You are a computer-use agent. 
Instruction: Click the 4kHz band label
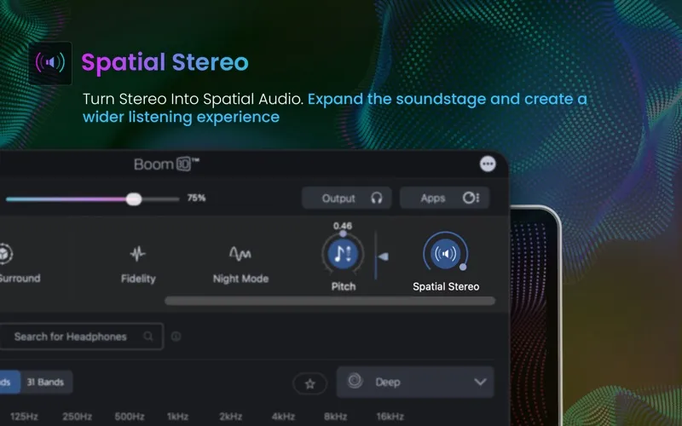[x=283, y=417]
